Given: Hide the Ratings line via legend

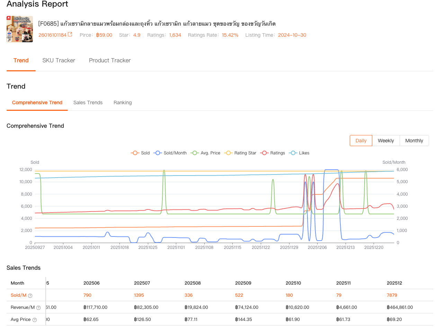Looking at the screenshot, I should click(273, 153).
